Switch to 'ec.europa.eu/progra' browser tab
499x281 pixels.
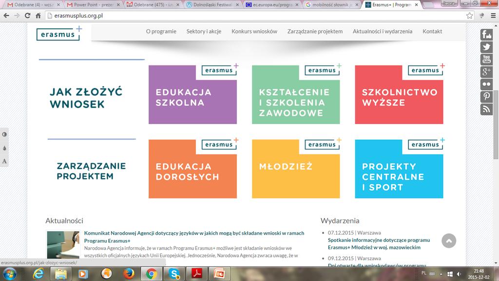[x=272, y=5]
